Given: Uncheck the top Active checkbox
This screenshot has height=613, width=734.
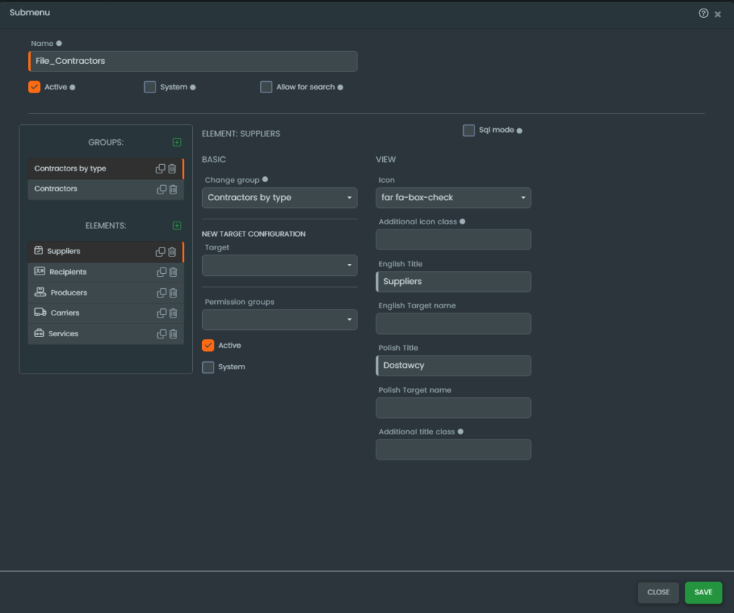Looking at the screenshot, I should 34,87.
